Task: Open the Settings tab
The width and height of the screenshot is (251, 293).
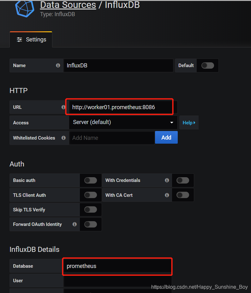Action: [31, 40]
